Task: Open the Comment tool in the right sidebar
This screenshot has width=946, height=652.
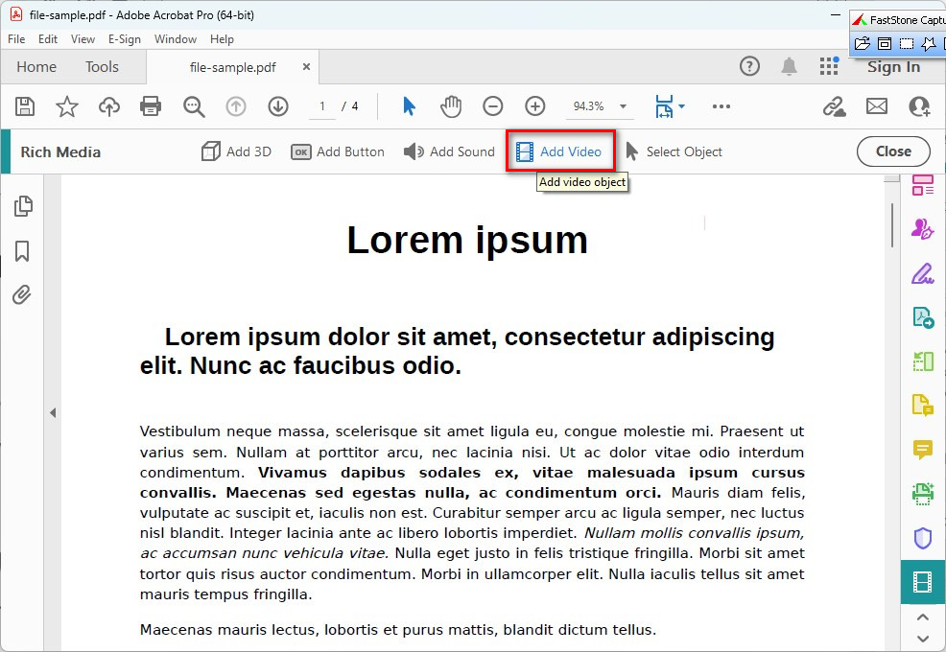Action: (x=922, y=450)
